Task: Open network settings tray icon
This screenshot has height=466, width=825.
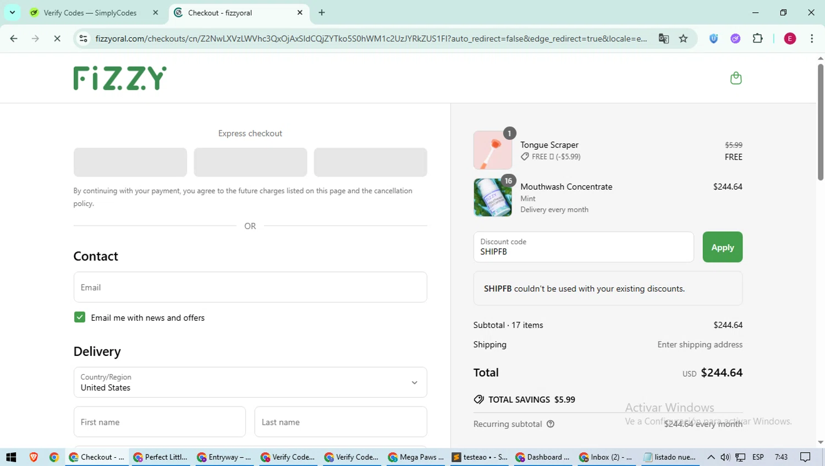Action: tap(740, 457)
